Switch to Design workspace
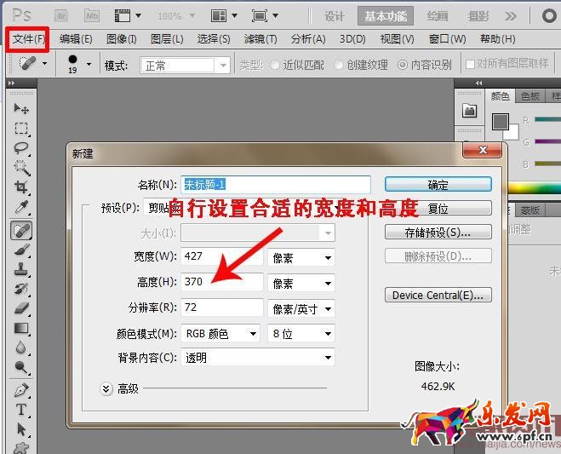This screenshot has width=561, height=454. coord(335,16)
